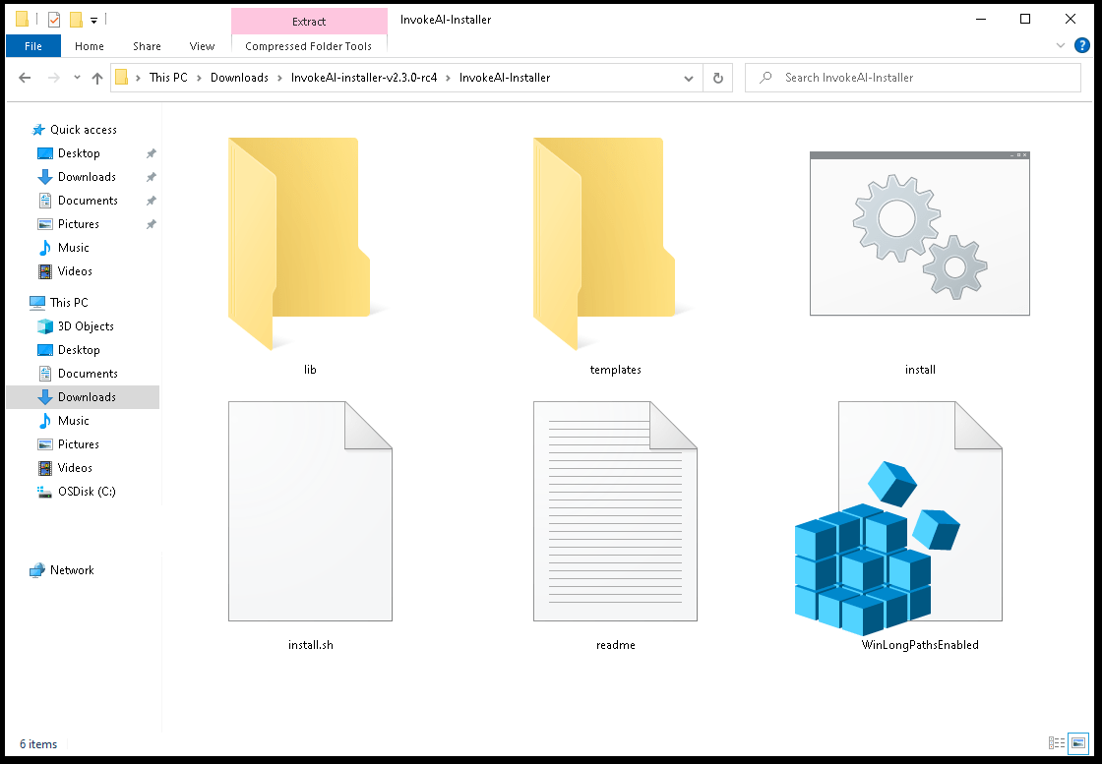Switch to large icons view
Screen dimensions: 1102x764
tap(1078, 743)
